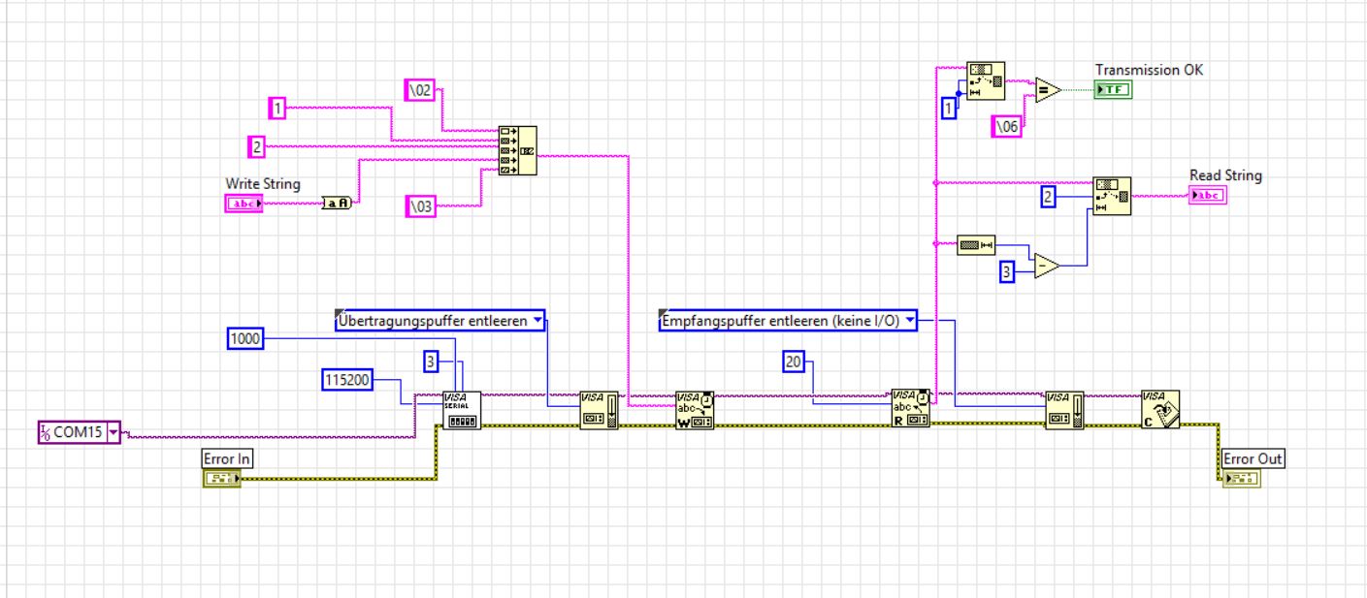
Task: Click the \02 string constant
Action: [x=420, y=90]
